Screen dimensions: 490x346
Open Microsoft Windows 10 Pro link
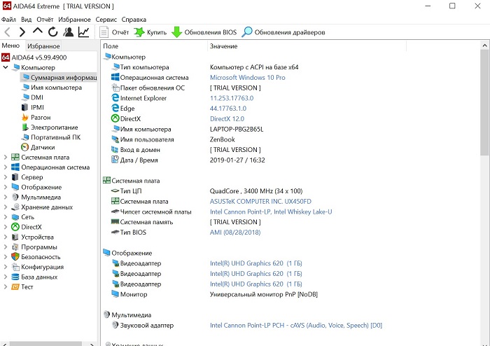(248, 78)
